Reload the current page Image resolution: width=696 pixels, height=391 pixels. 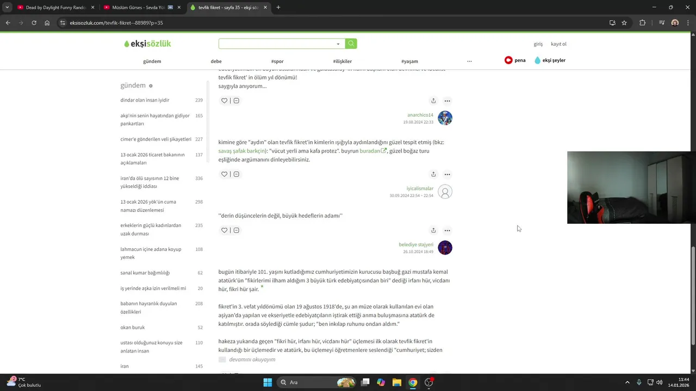coord(34,23)
